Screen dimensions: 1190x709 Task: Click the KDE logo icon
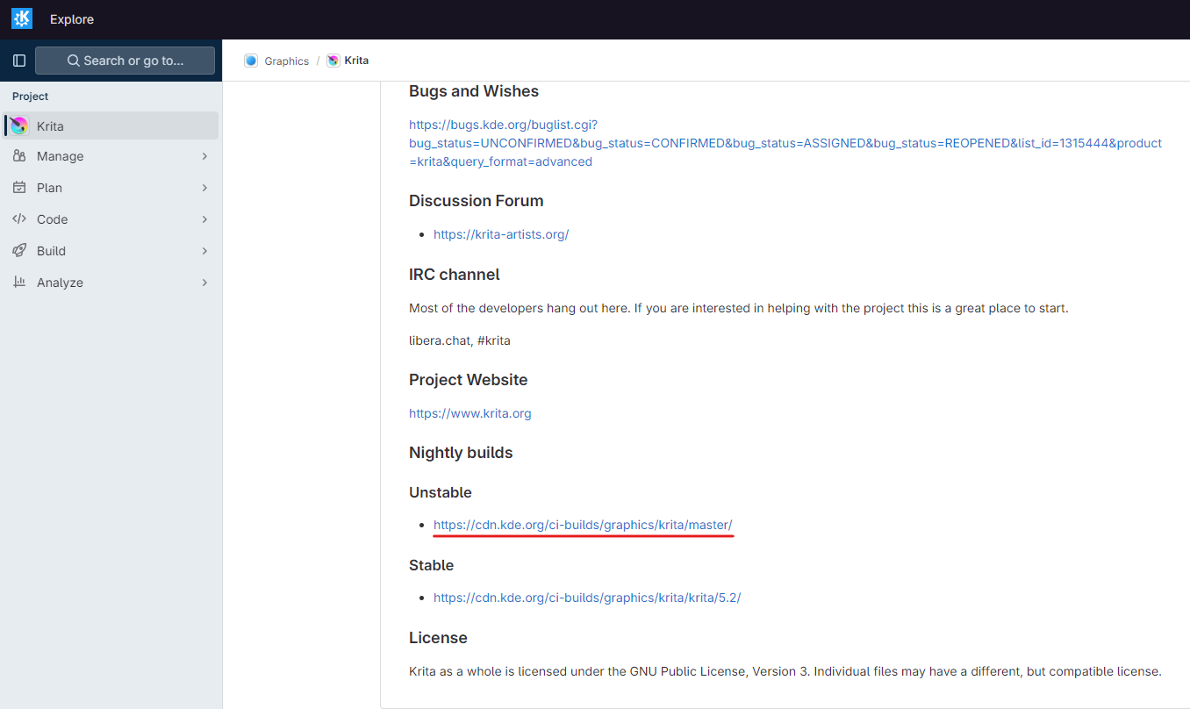(x=22, y=18)
